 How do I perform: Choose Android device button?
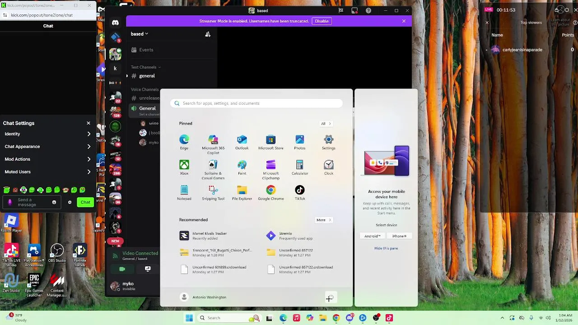click(373, 236)
